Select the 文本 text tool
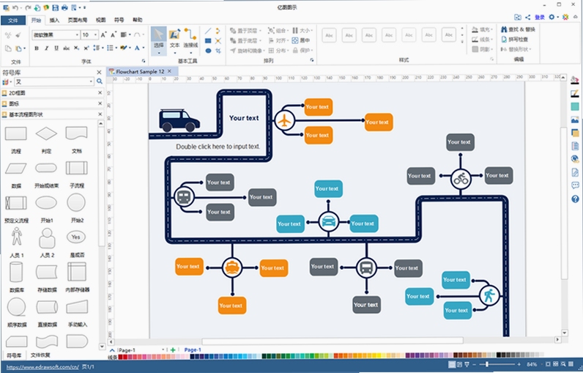583x373 pixels. [174, 41]
